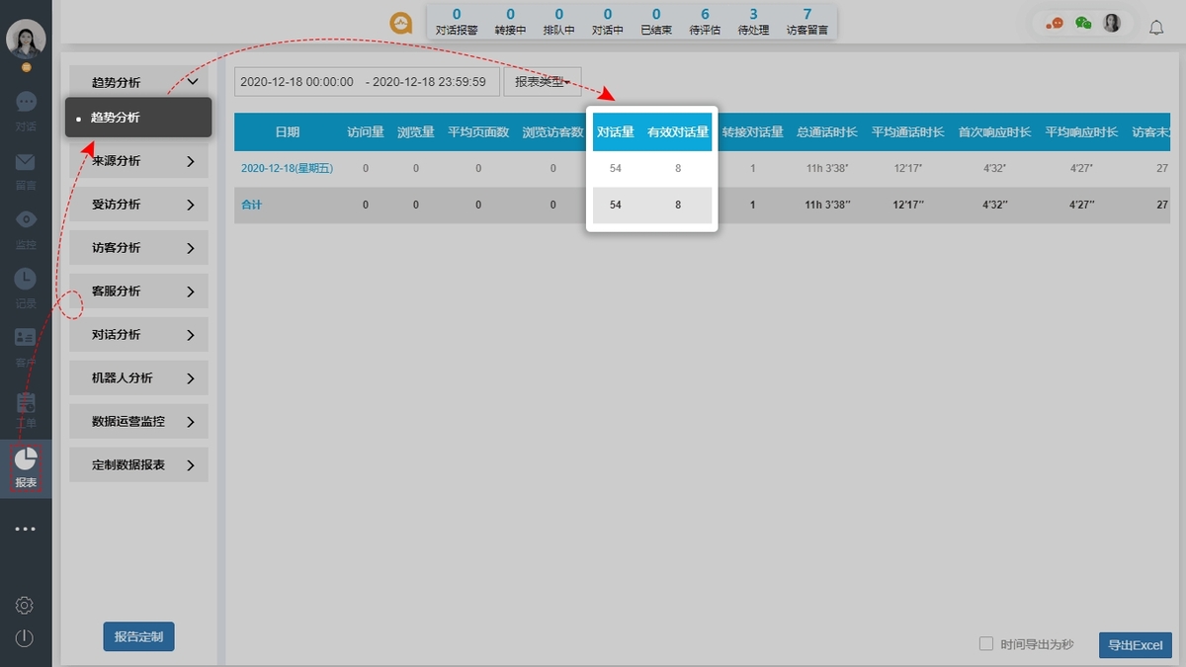Image resolution: width=1186 pixels, height=667 pixels.
Task: Toggle 时间导出为秒 checkbox
Action: pos(985,643)
